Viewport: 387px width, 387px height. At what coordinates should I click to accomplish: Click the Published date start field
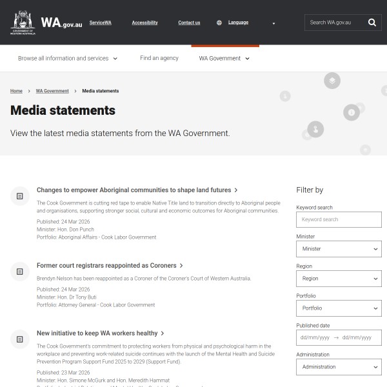pos(315,337)
